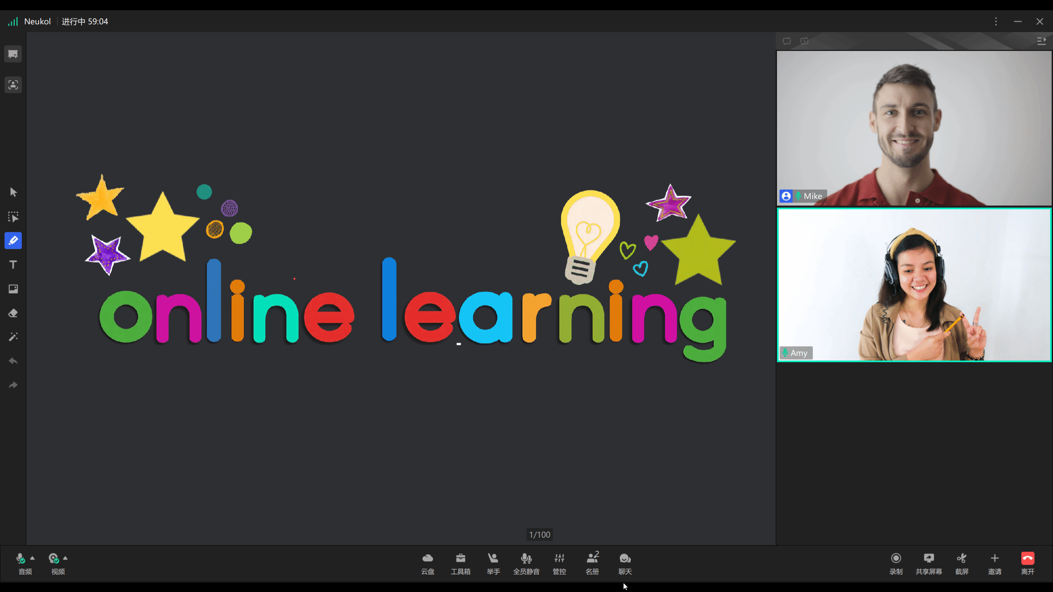The height and width of the screenshot is (592, 1053).
Task: Expand audio options arrow next to 音频
Action: pos(32,558)
